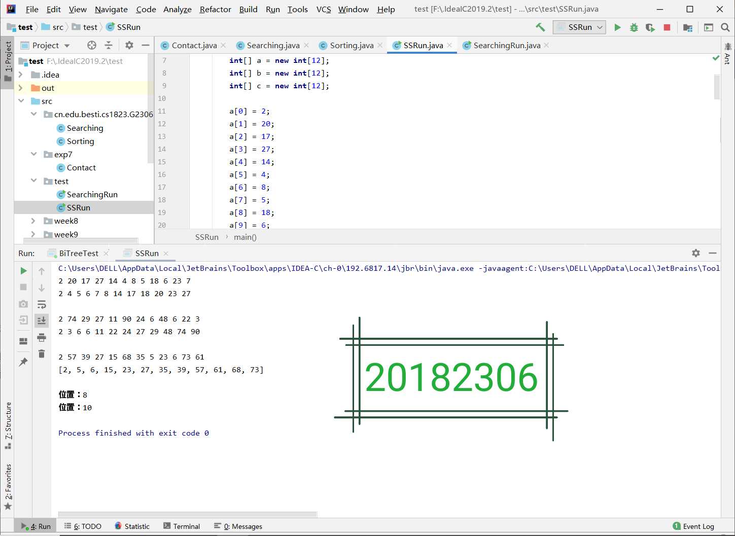735x536 pixels.
Task: Minimize the Run tool window
Action: click(713, 253)
